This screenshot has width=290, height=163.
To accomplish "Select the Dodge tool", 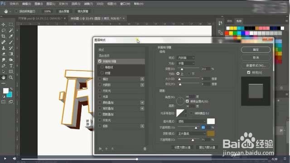I will point(11,60).
